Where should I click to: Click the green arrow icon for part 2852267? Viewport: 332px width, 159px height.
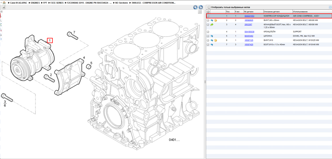(212, 25)
